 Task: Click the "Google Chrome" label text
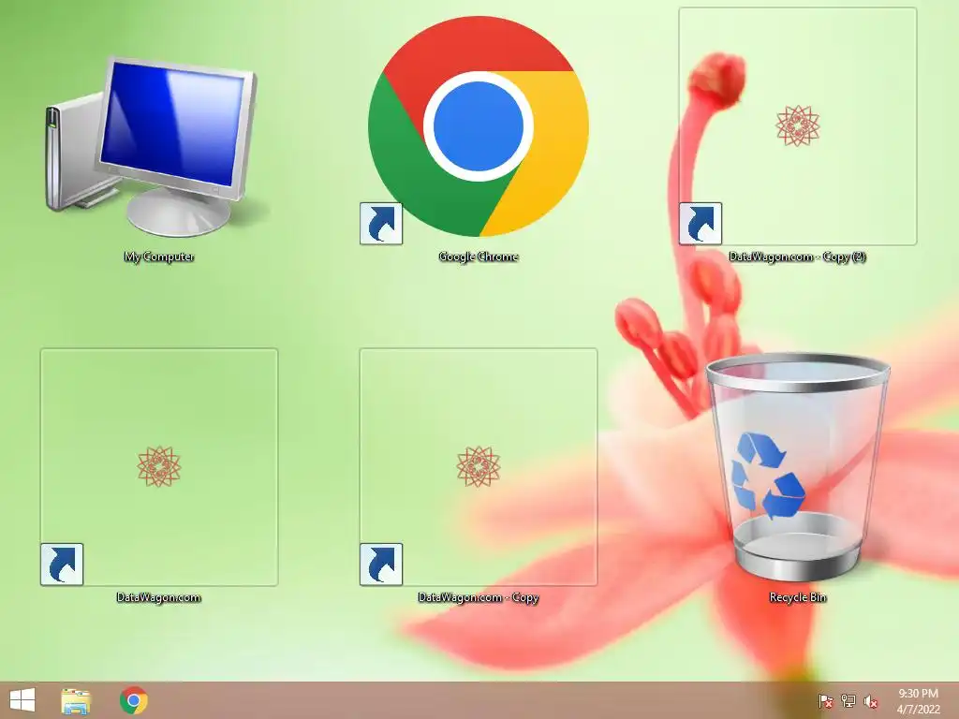(479, 257)
